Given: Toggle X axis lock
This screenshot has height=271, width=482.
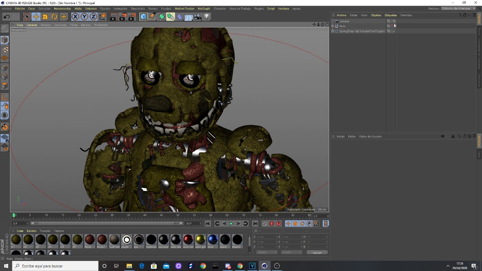Looking at the screenshot, I should pos(75,17).
